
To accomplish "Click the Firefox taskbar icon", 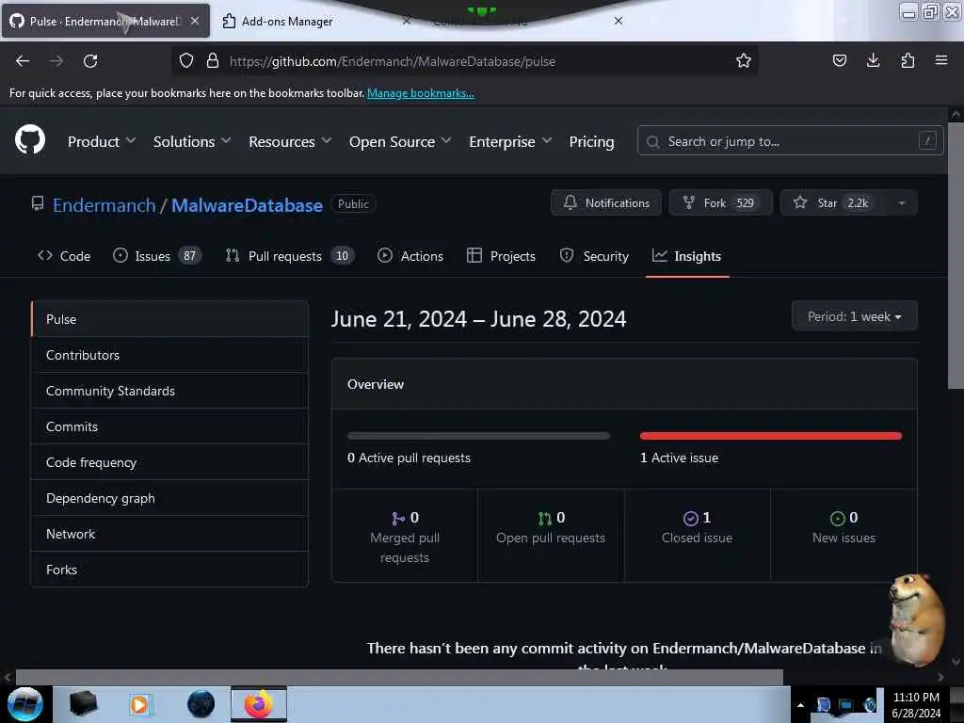I will [x=259, y=704].
